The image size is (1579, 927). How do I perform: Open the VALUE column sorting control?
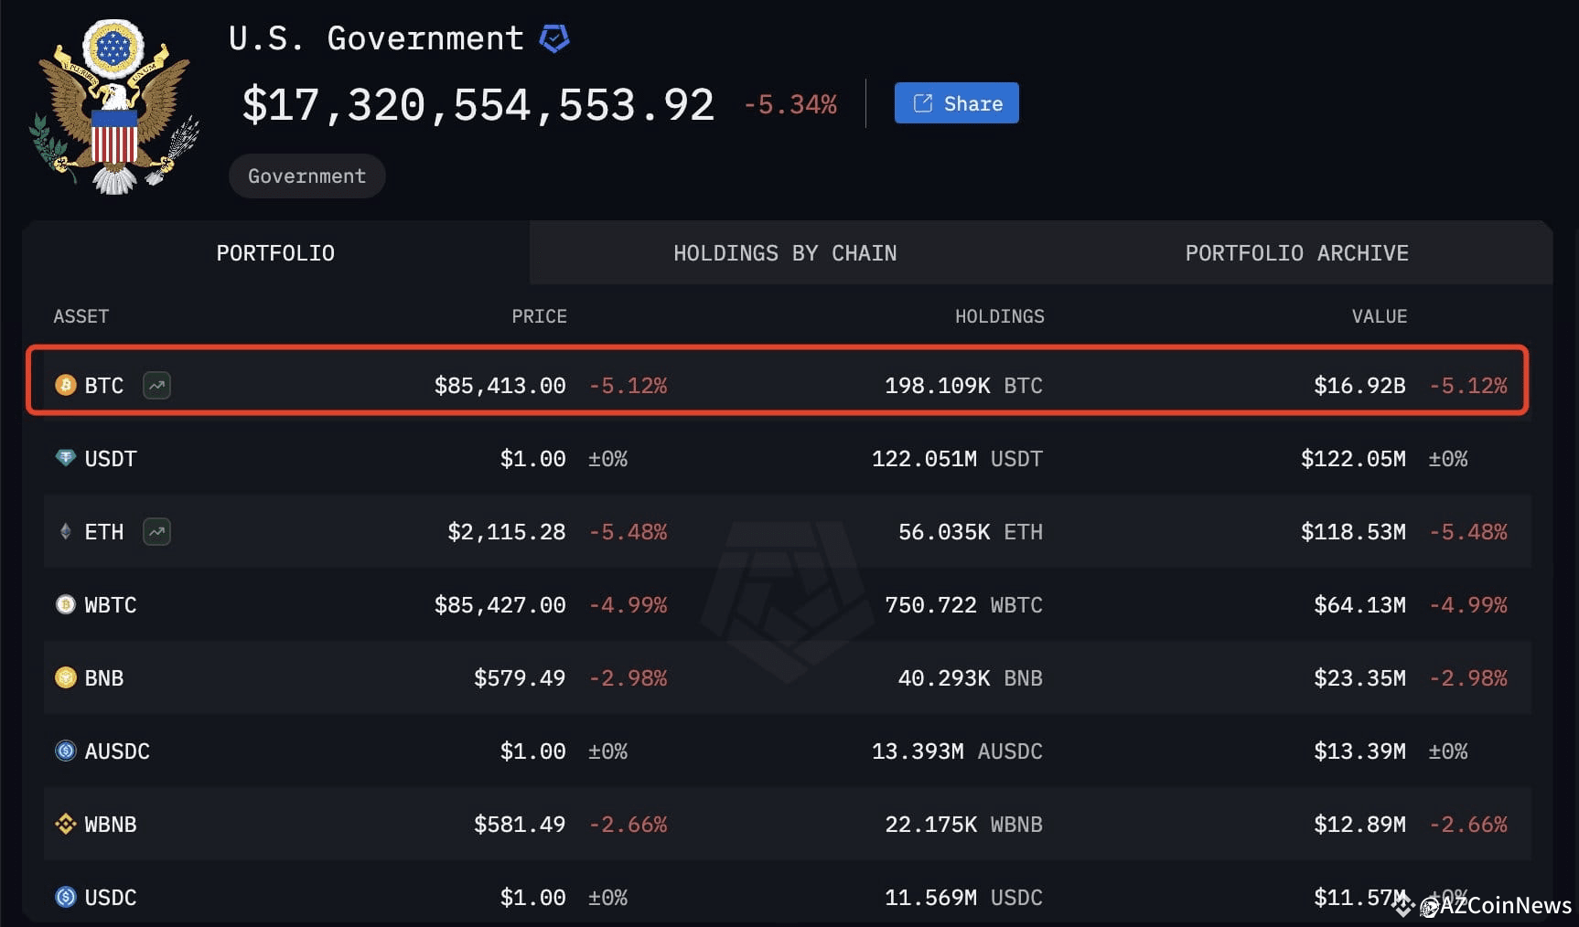pos(1379,316)
